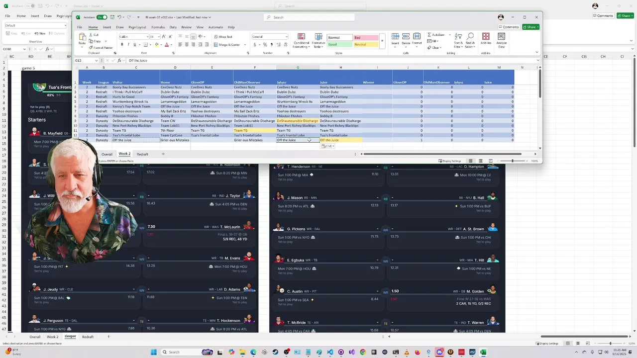Viewport: 637px width, 358px height.
Task: Open the Home ribbon tab
Action: (x=93, y=27)
